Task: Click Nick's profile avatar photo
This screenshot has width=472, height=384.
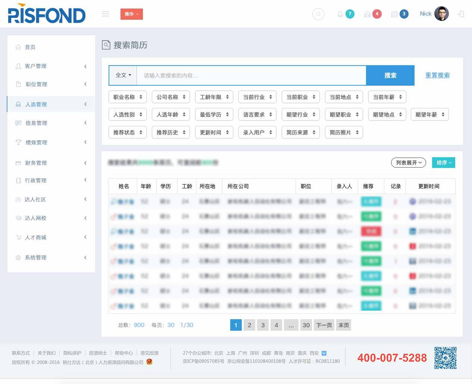Action: [442, 14]
